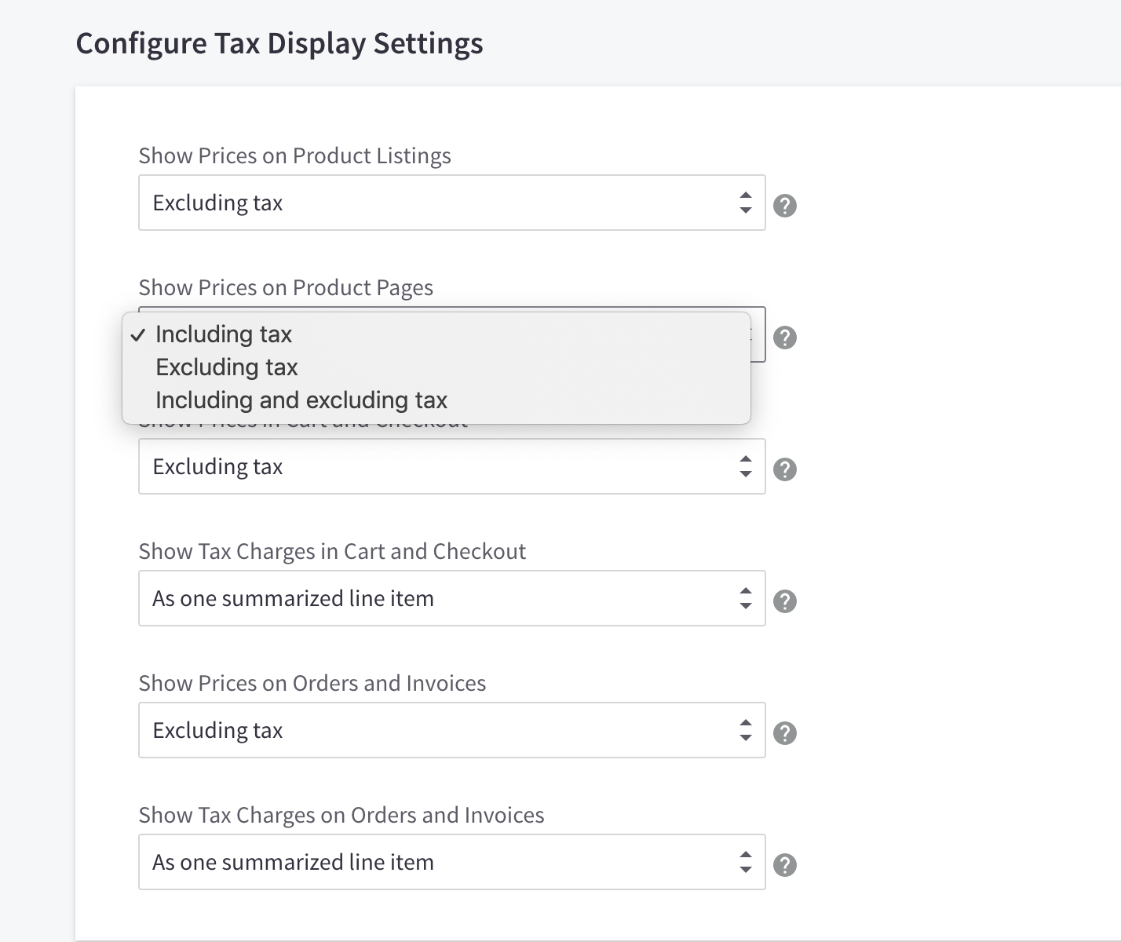This screenshot has width=1121, height=942.
Task: Click help icon for Show Tax Charges in Cart
Action: coord(784,601)
